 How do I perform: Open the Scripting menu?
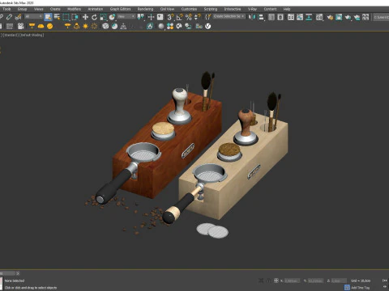tap(211, 9)
